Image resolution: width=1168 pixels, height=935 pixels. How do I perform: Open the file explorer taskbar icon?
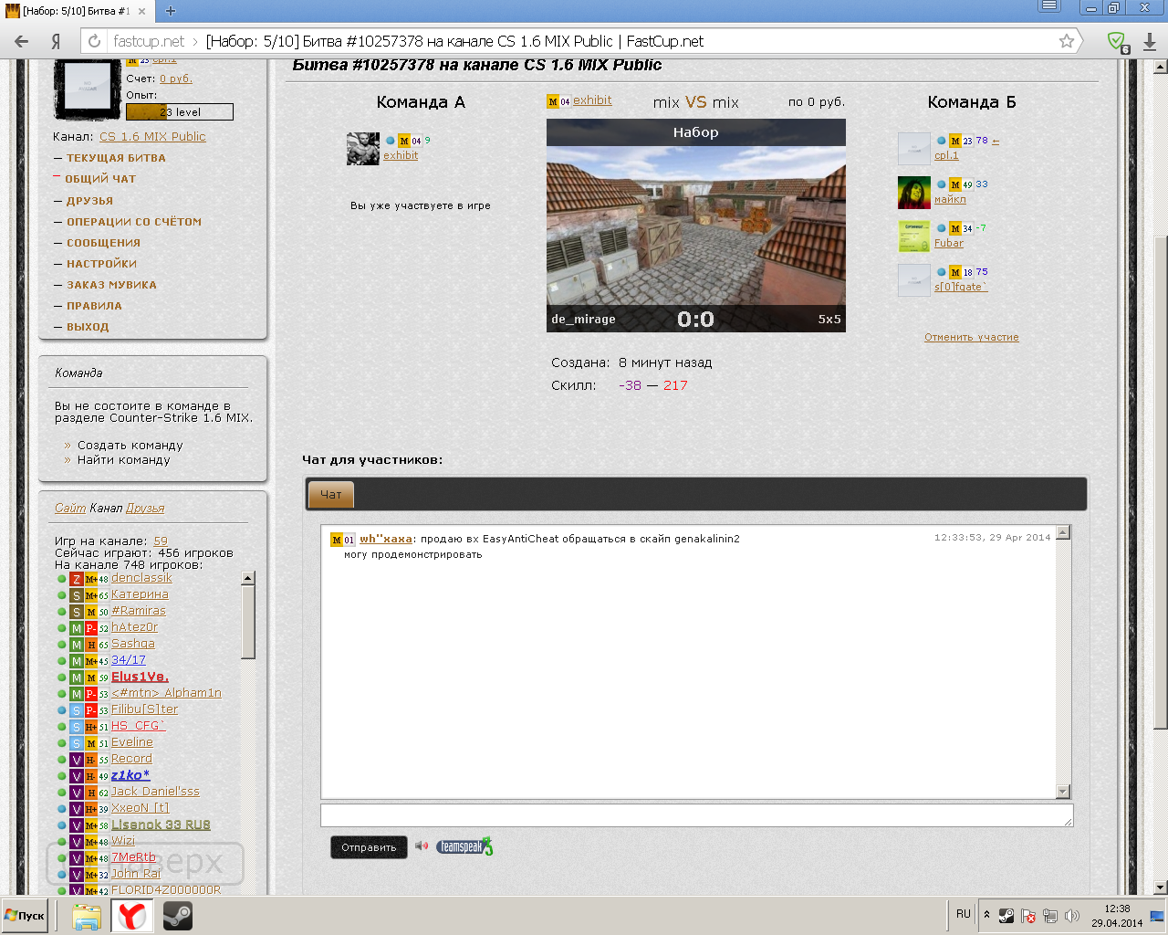click(87, 916)
